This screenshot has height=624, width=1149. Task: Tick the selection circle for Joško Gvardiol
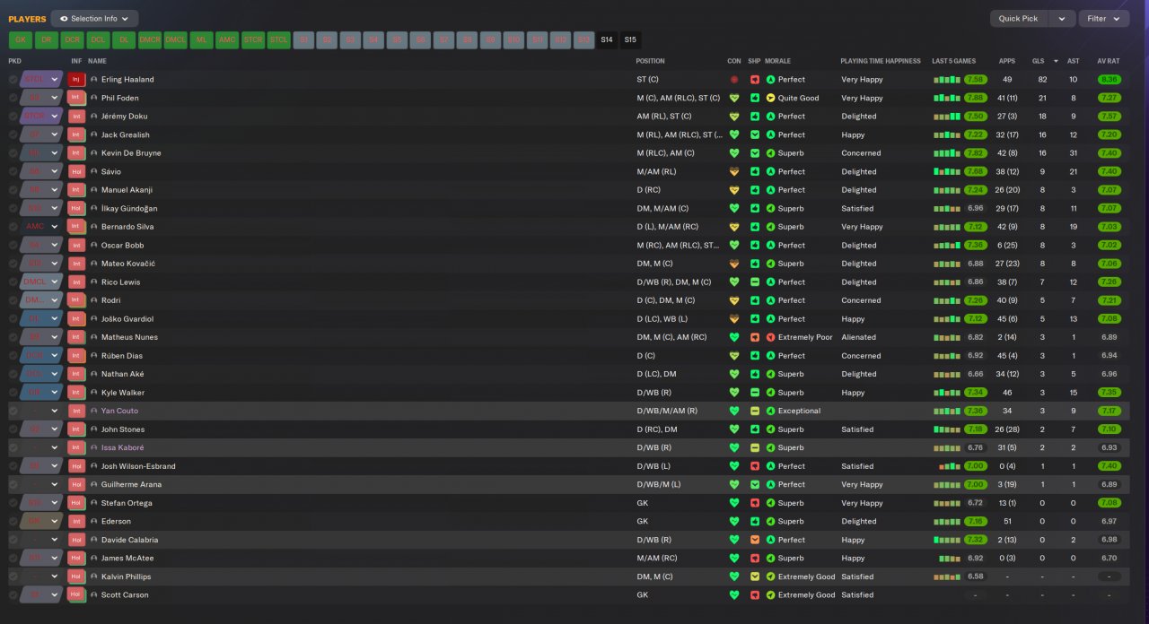pos(13,318)
